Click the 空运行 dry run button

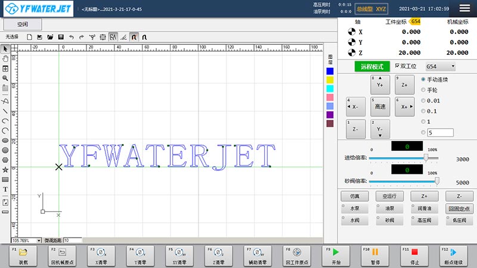389,196
